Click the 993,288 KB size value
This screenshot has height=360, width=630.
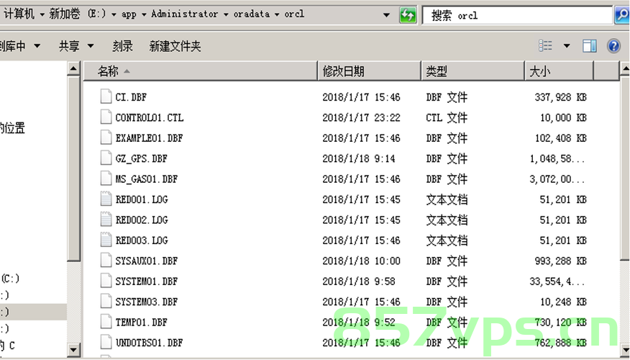[x=560, y=261]
